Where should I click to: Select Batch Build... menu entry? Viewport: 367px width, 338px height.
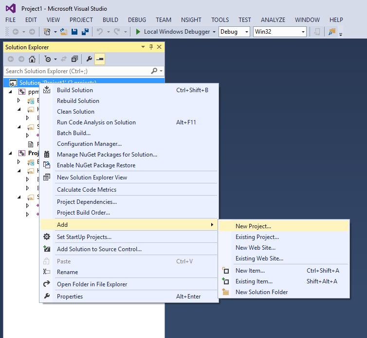click(x=129, y=133)
